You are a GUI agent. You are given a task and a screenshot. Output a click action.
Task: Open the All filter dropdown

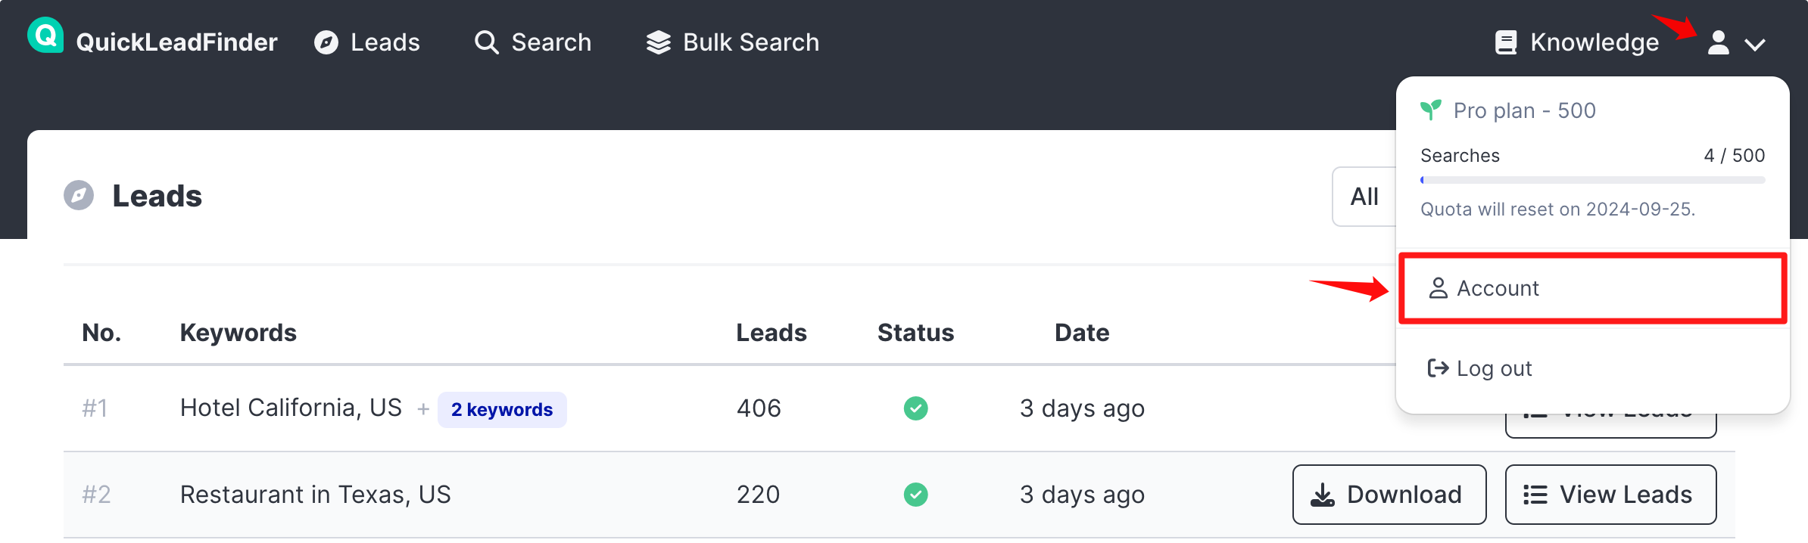(x=1364, y=197)
